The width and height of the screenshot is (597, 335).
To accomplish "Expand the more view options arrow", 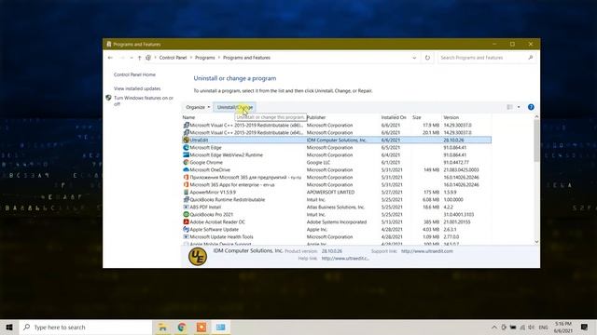I will pyautogui.click(x=519, y=107).
